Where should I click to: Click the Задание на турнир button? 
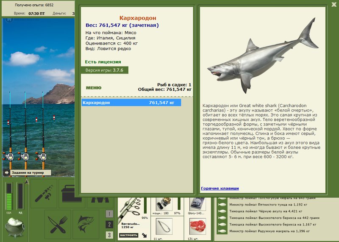[31, 172]
